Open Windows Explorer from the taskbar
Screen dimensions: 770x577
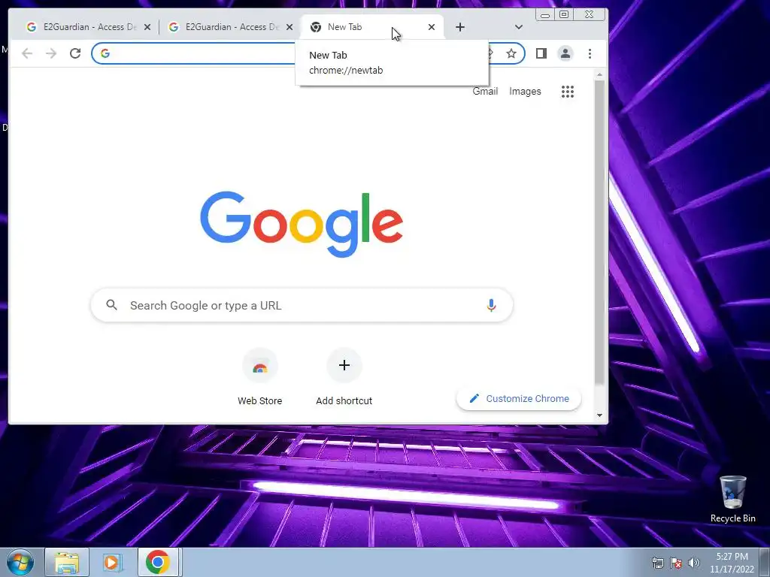[67, 562]
